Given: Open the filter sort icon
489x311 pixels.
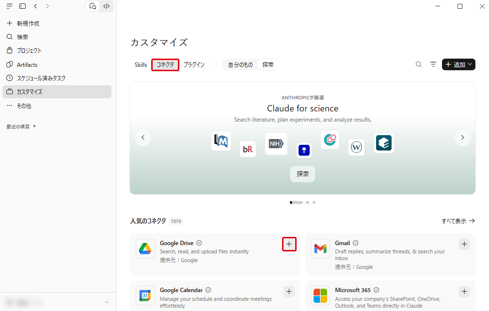Looking at the screenshot, I should tap(433, 64).
